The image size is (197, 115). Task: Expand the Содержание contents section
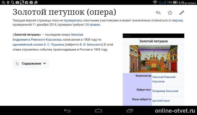pos(31,64)
